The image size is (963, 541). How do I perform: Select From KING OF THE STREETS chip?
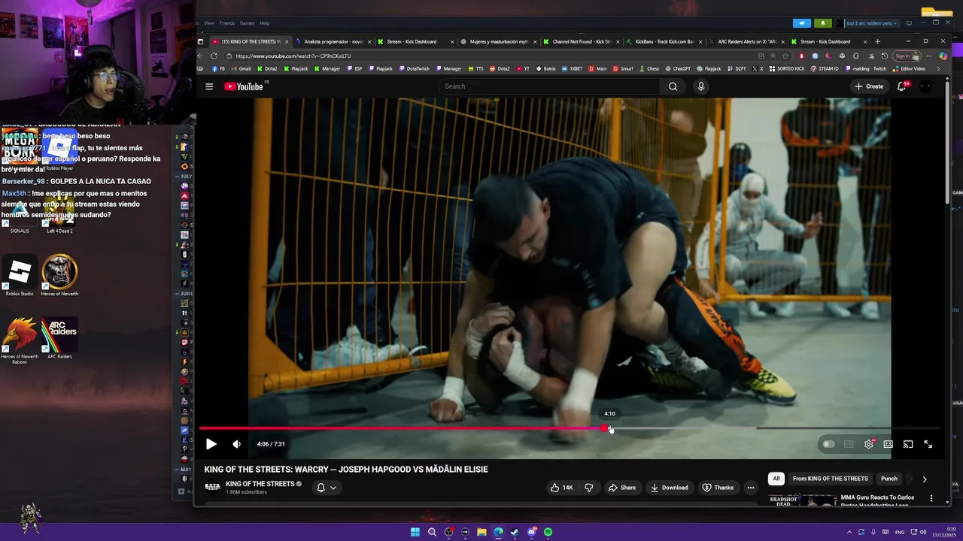[x=830, y=479]
